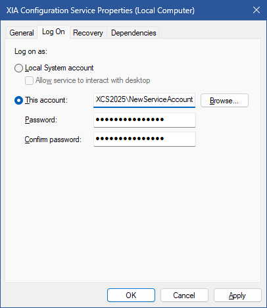Focus the Confirm password input field
The image size is (267, 308).
click(x=145, y=139)
